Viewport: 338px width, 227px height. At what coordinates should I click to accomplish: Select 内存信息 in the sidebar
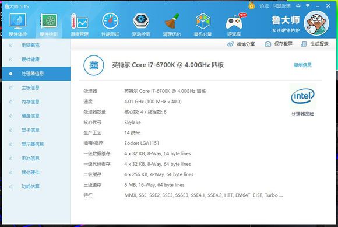click(x=36, y=102)
